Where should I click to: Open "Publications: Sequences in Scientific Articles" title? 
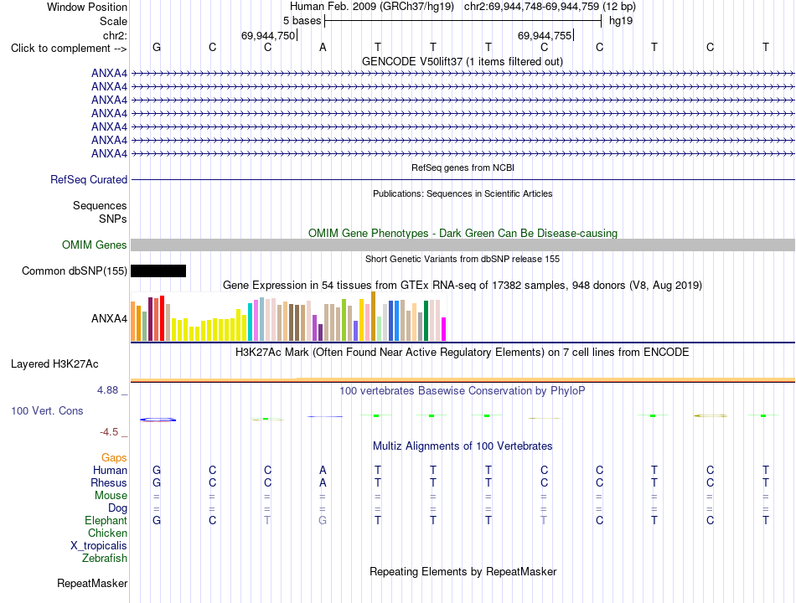[x=463, y=193]
